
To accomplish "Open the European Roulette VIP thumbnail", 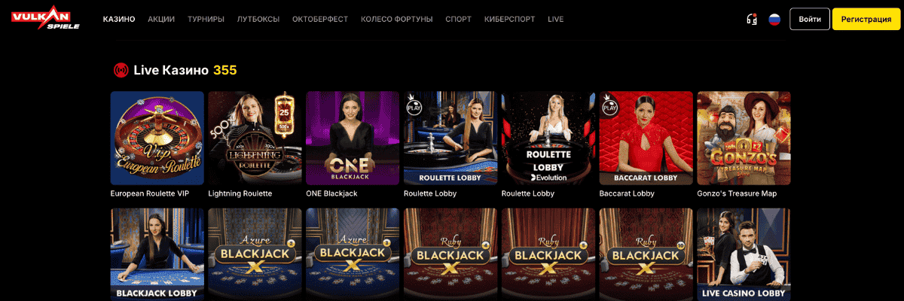I will click(x=157, y=138).
